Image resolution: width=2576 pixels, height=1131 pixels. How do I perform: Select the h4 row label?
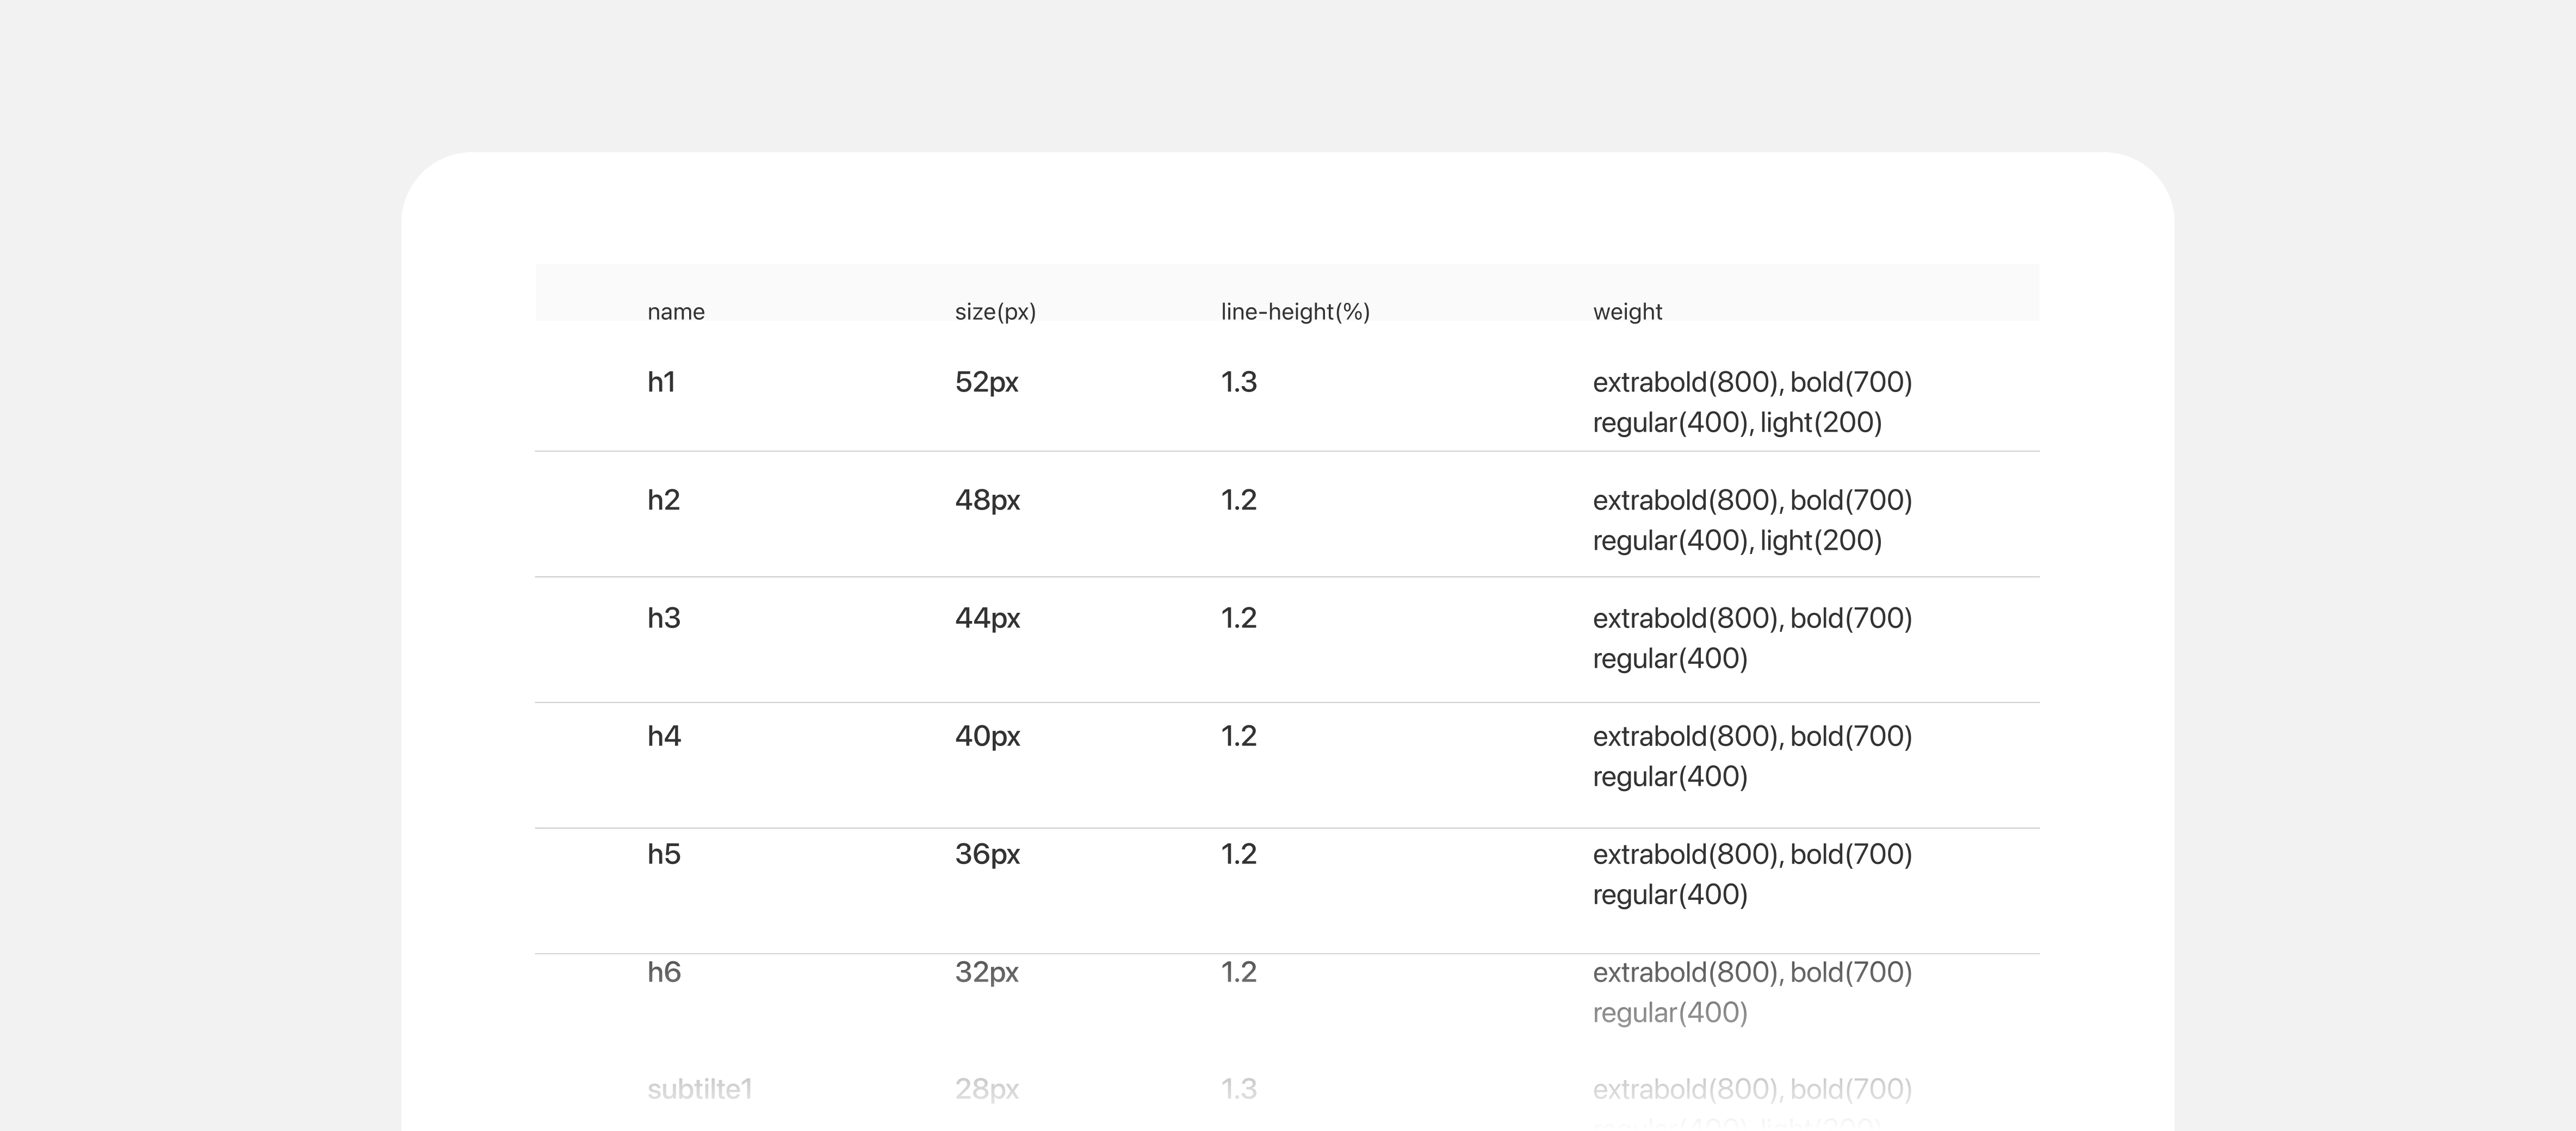click(663, 736)
